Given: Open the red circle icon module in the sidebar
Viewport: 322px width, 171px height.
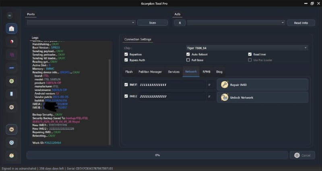Looking at the screenshot, I should 12,42.
